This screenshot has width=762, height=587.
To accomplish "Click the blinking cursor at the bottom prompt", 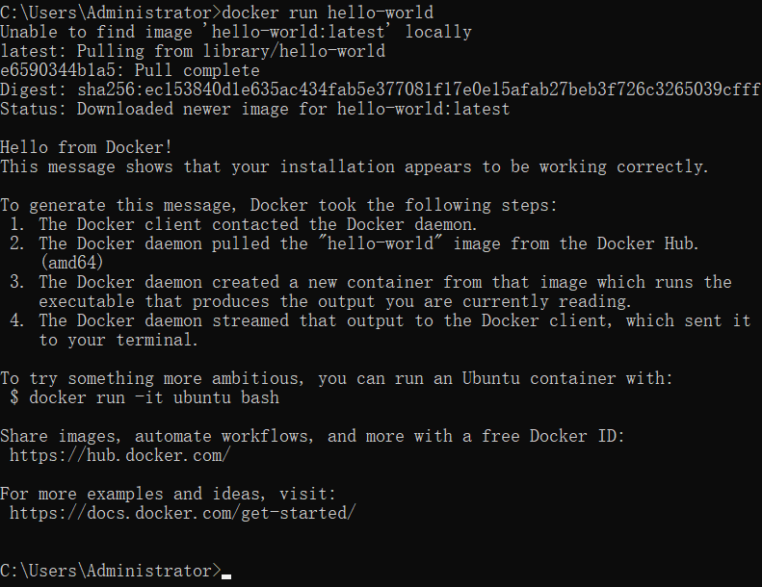I will coord(226,574).
